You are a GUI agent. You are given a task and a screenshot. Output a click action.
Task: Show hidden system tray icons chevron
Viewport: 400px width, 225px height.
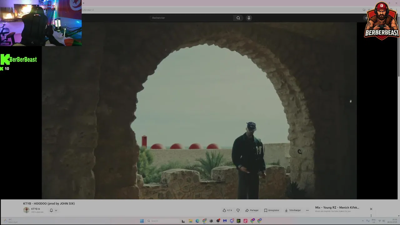[363, 221]
